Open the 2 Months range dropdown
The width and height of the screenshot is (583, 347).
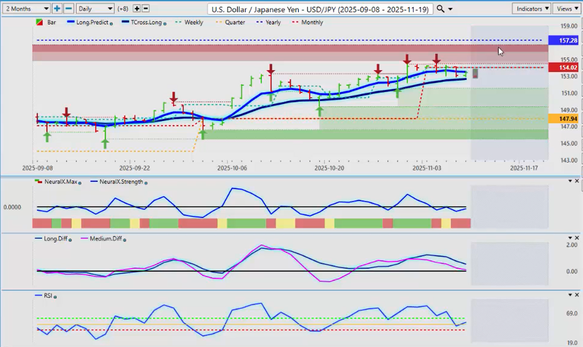26,9
